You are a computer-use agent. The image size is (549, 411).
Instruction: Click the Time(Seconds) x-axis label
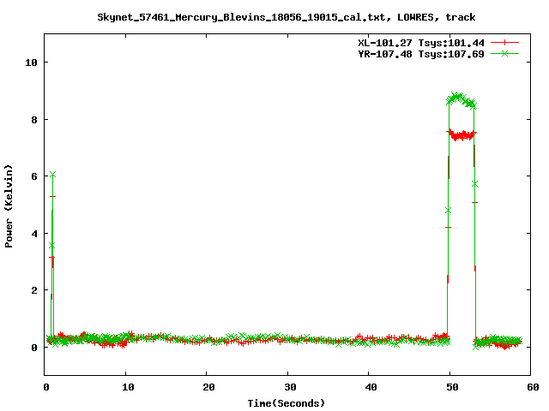click(x=286, y=403)
